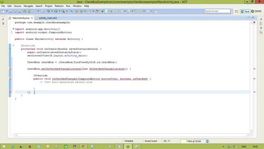Expand the Next Annotation dropdown arrow
Viewport: 264px width, 149px height.
coord(125,11)
